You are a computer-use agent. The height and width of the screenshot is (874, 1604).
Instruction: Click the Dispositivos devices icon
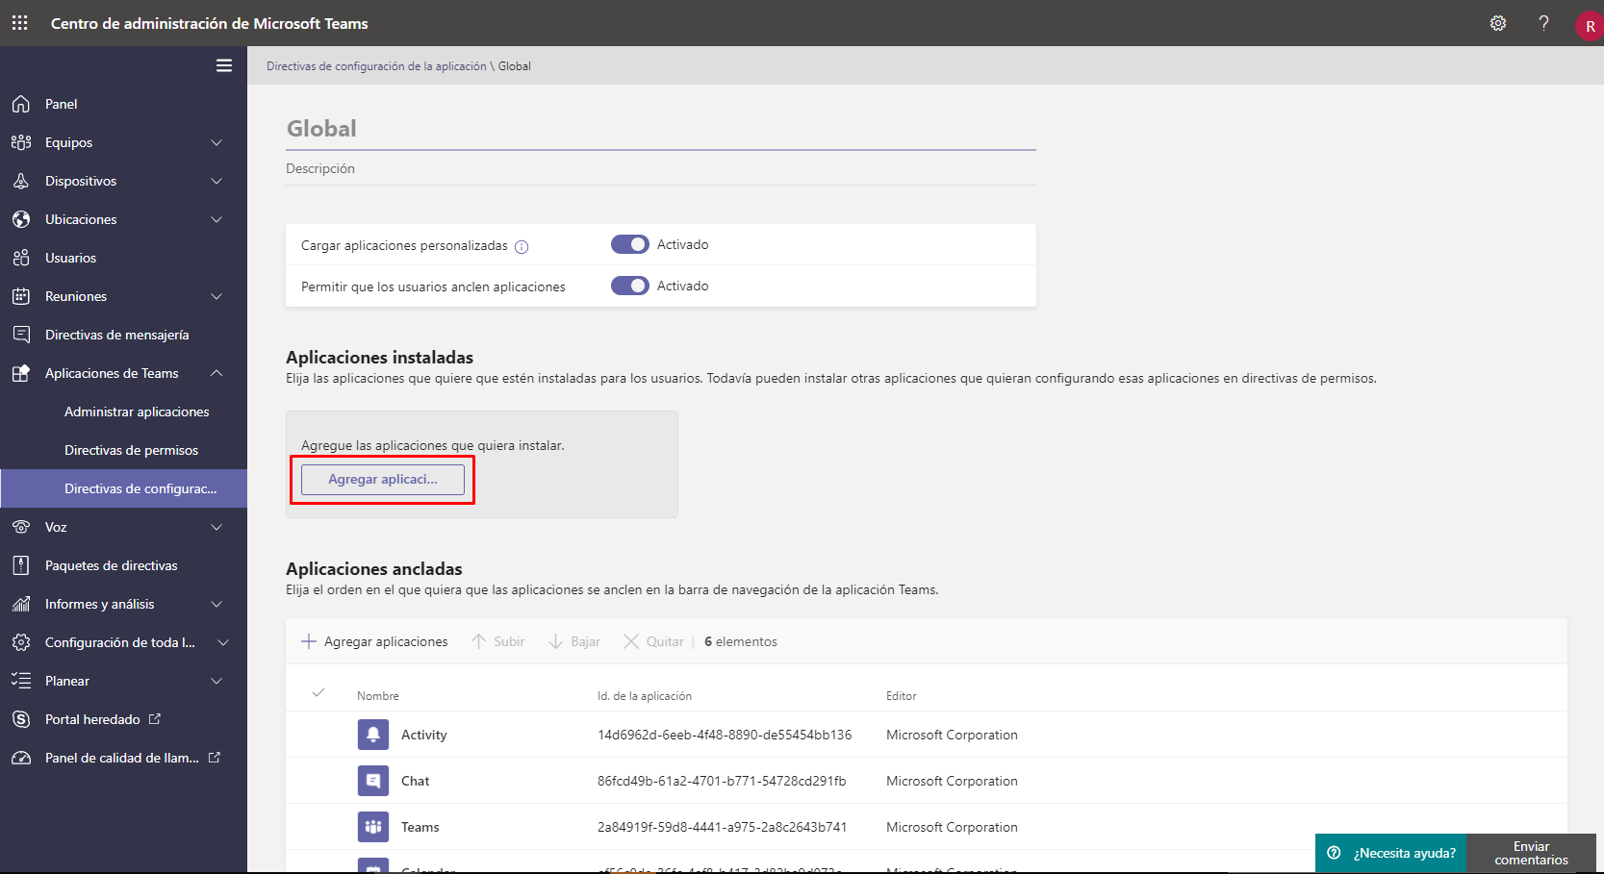pos(21,181)
